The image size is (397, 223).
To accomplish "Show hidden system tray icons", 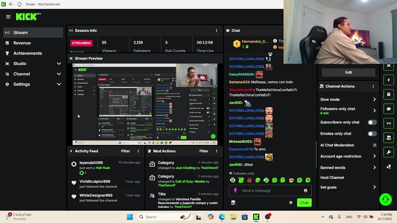I will tap(323, 217).
